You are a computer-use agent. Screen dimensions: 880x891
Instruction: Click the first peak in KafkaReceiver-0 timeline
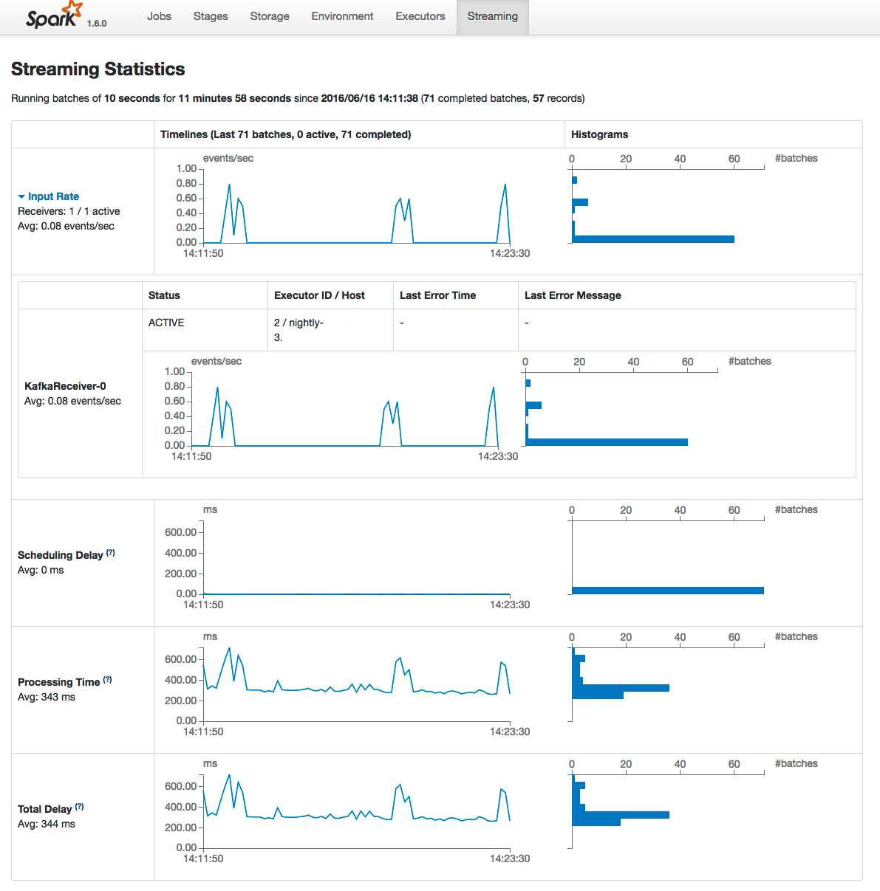coord(217,388)
